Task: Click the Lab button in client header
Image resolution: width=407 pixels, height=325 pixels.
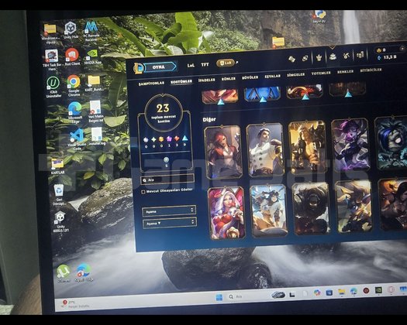Action: pyautogui.click(x=226, y=63)
